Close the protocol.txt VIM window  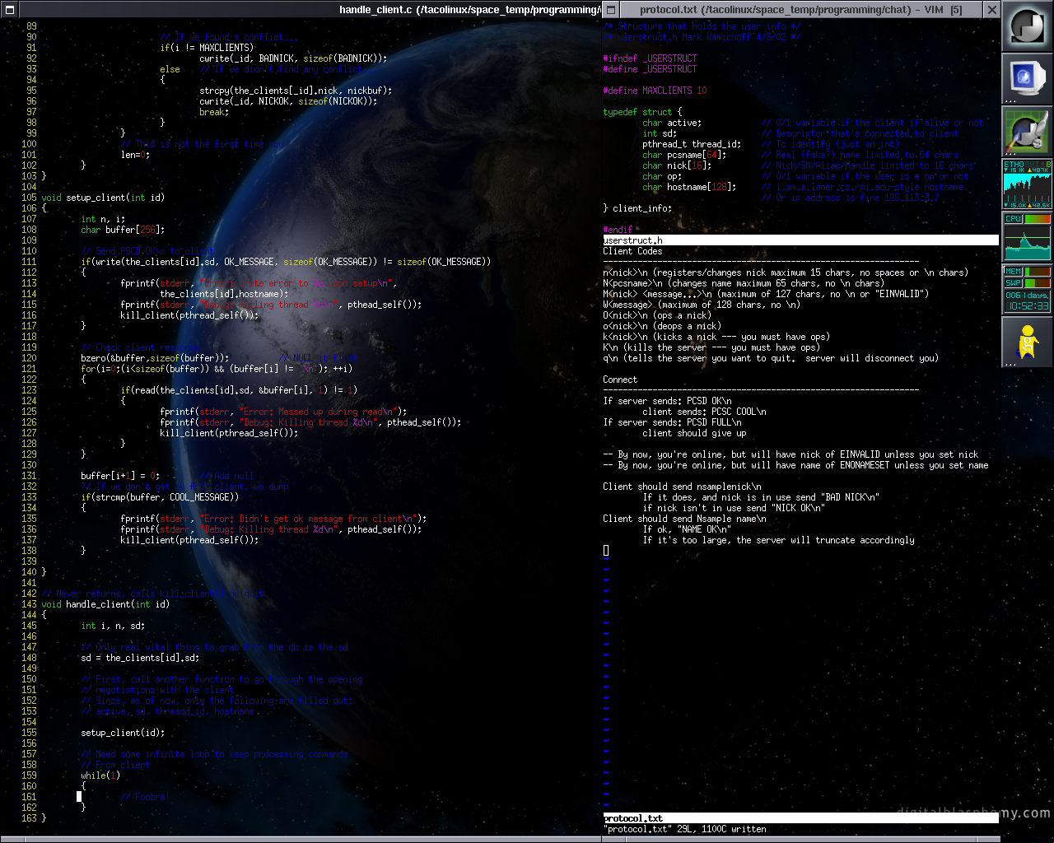pyautogui.click(x=992, y=9)
